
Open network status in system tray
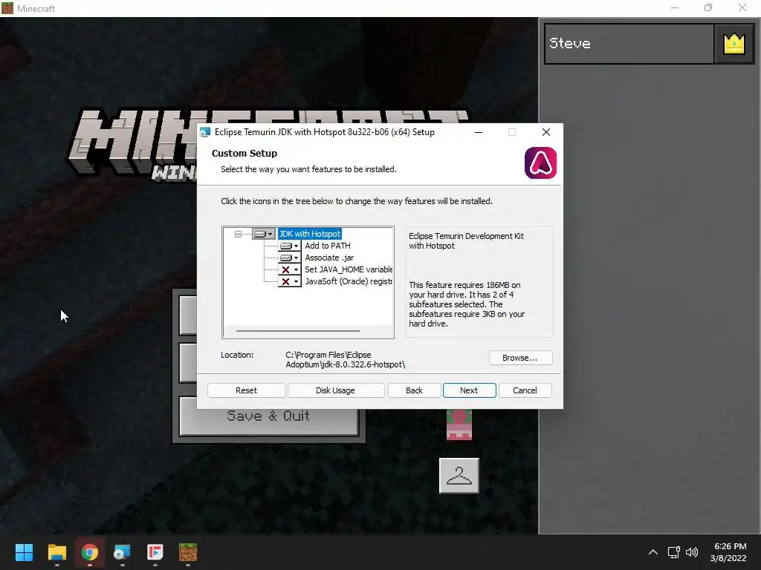click(673, 552)
